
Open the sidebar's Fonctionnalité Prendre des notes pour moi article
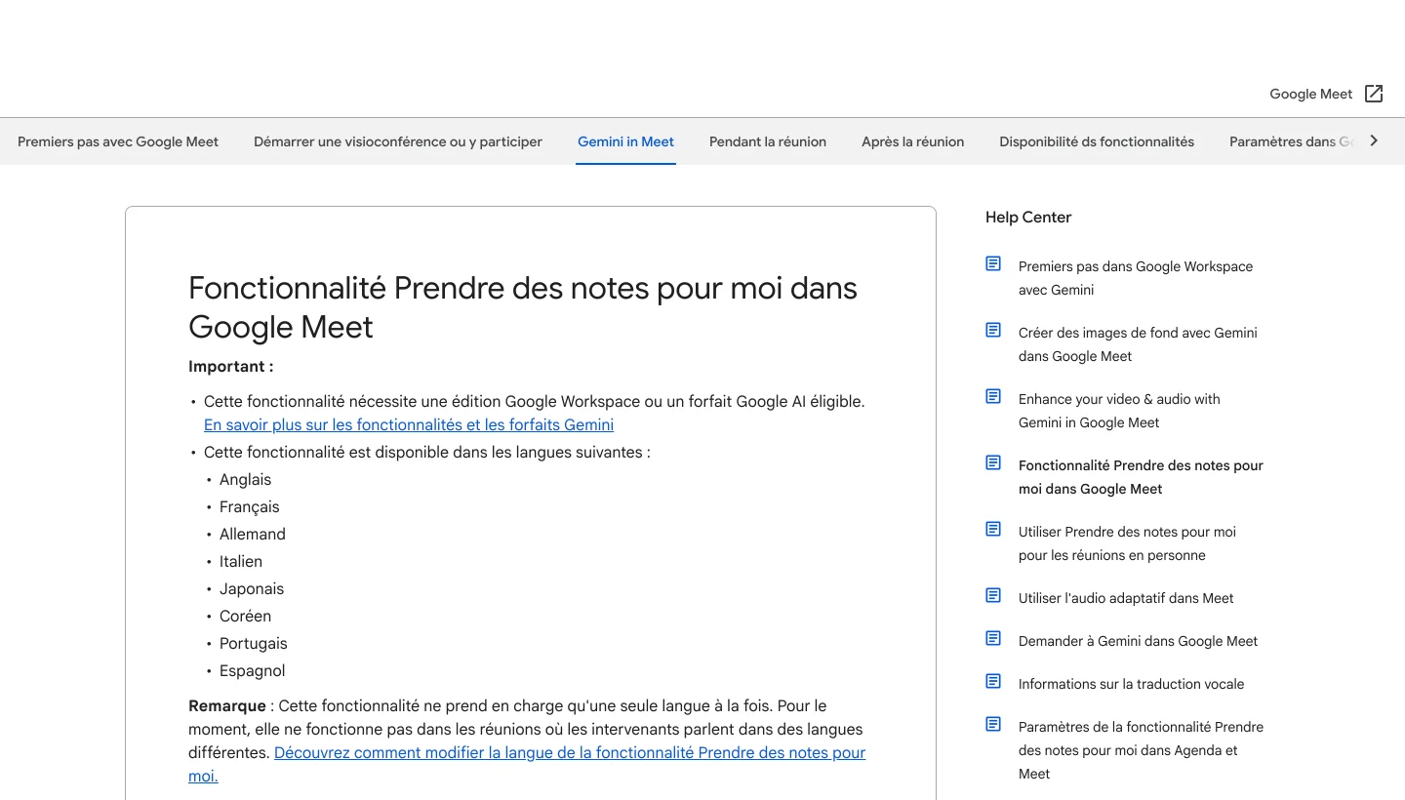tap(1141, 477)
